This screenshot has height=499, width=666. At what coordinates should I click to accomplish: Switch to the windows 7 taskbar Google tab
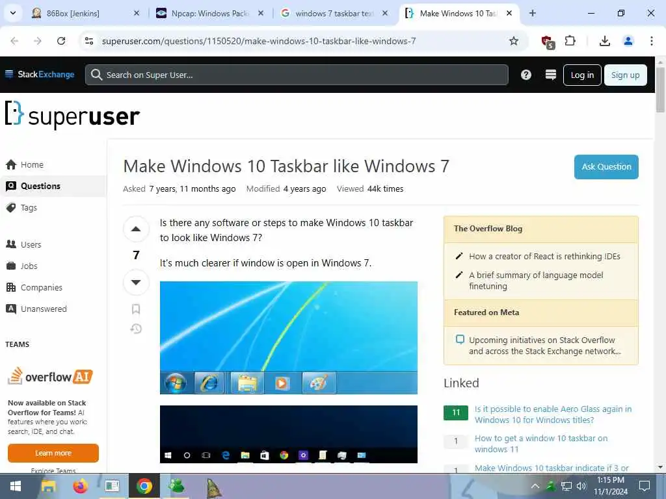tap(334, 13)
